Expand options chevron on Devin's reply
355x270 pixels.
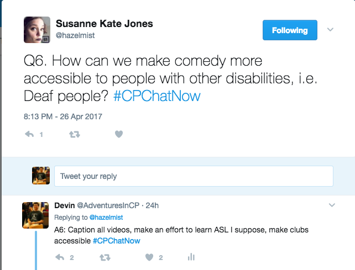[x=332, y=205]
